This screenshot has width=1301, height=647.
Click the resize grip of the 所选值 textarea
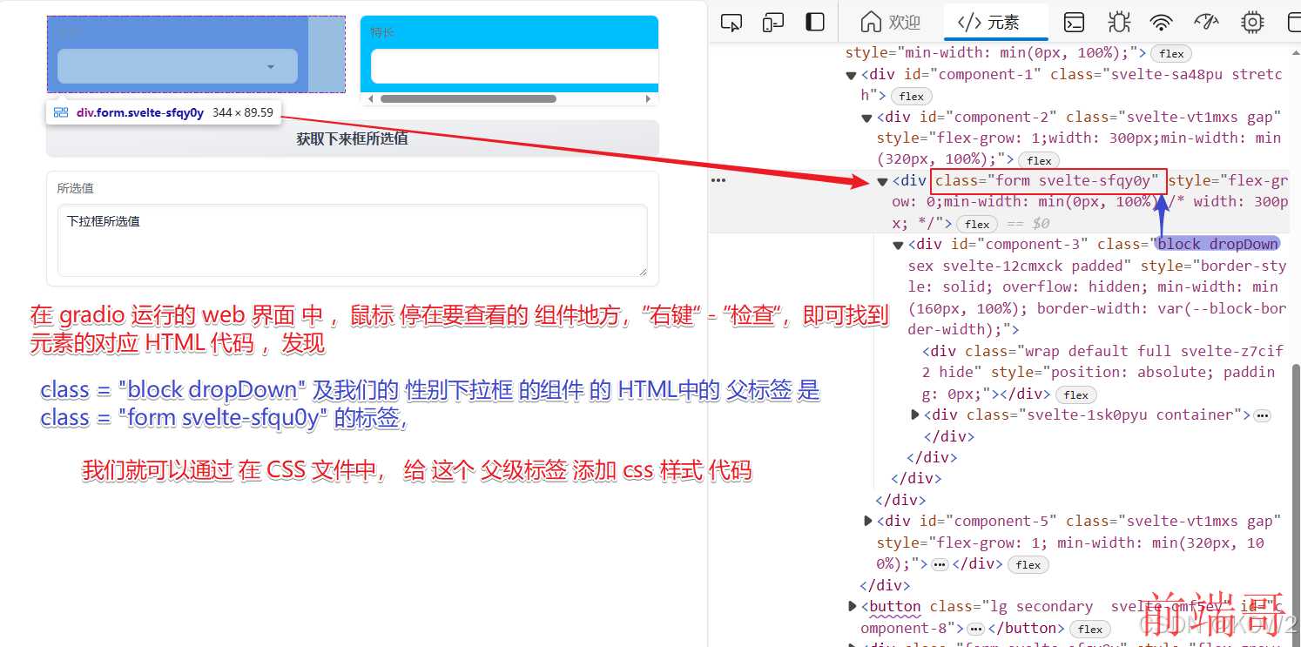643,272
